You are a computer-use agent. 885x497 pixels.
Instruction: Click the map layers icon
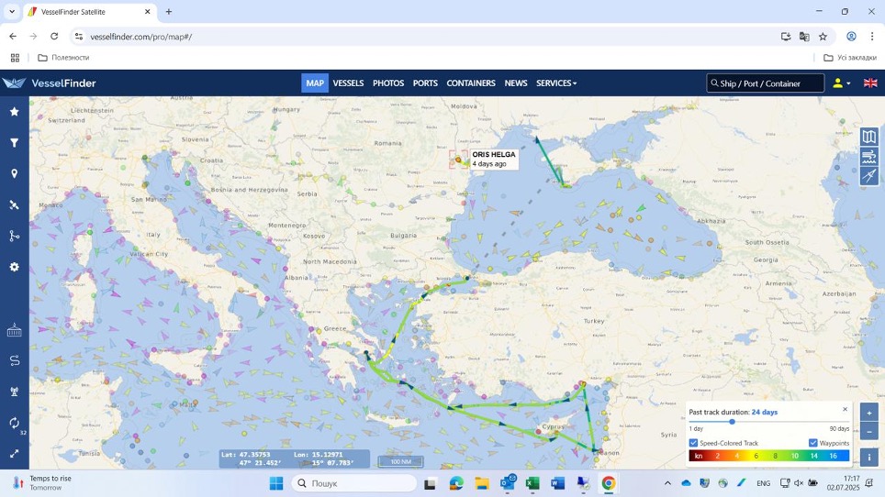868,137
